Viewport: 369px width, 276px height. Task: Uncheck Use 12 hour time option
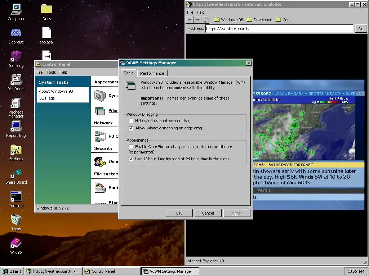tap(131, 159)
